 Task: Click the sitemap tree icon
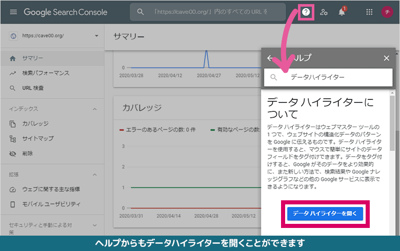12,139
